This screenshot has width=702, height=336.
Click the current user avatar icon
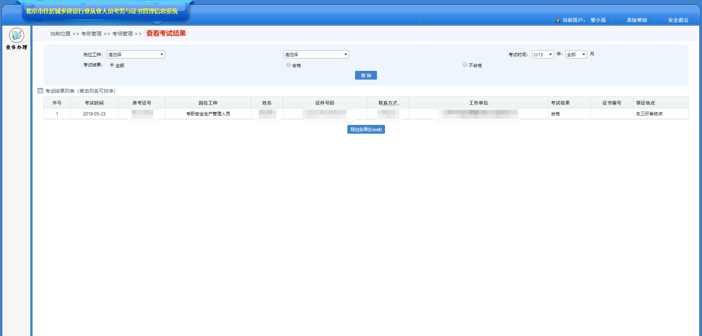coord(558,20)
